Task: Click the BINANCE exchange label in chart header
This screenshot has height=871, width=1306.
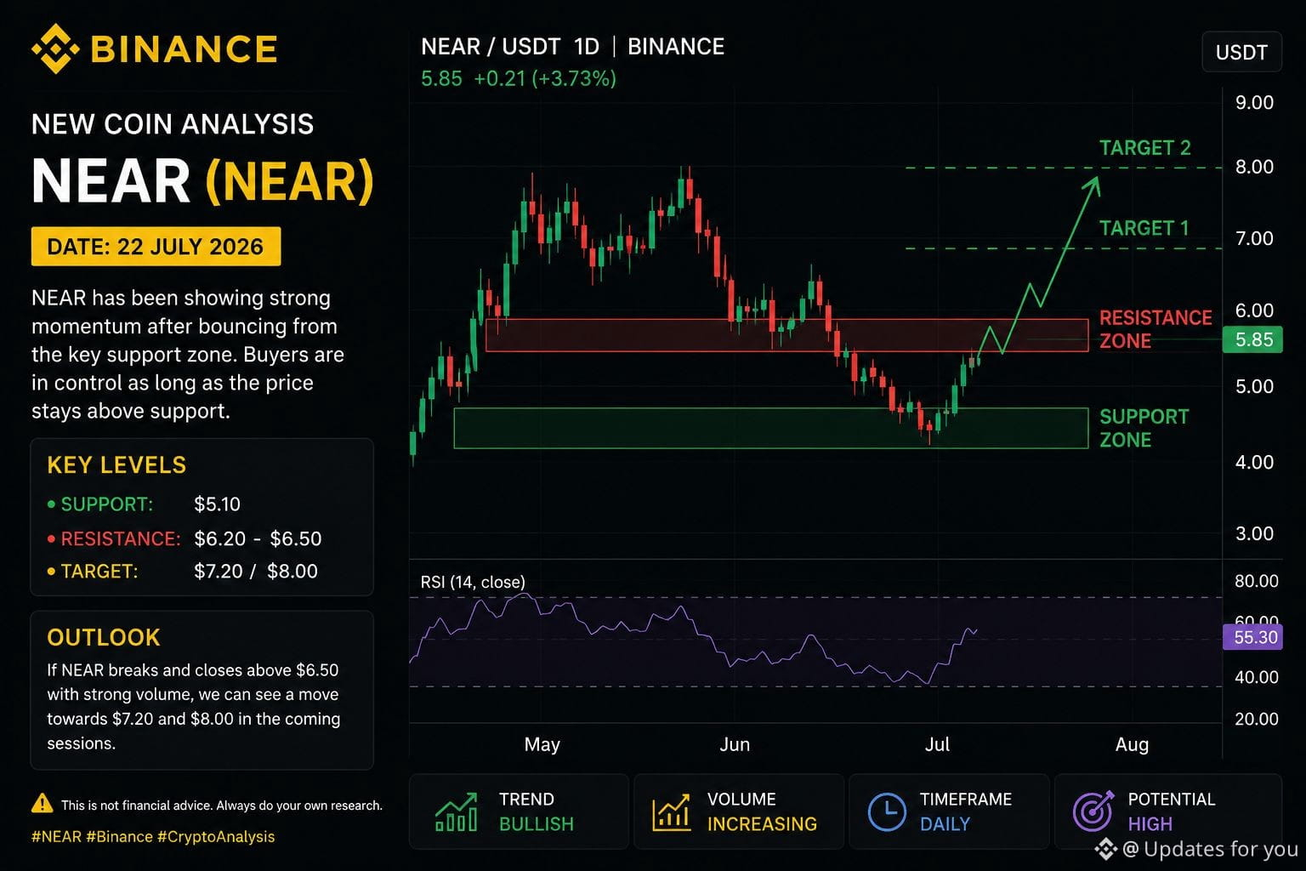Action: [x=676, y=46]
